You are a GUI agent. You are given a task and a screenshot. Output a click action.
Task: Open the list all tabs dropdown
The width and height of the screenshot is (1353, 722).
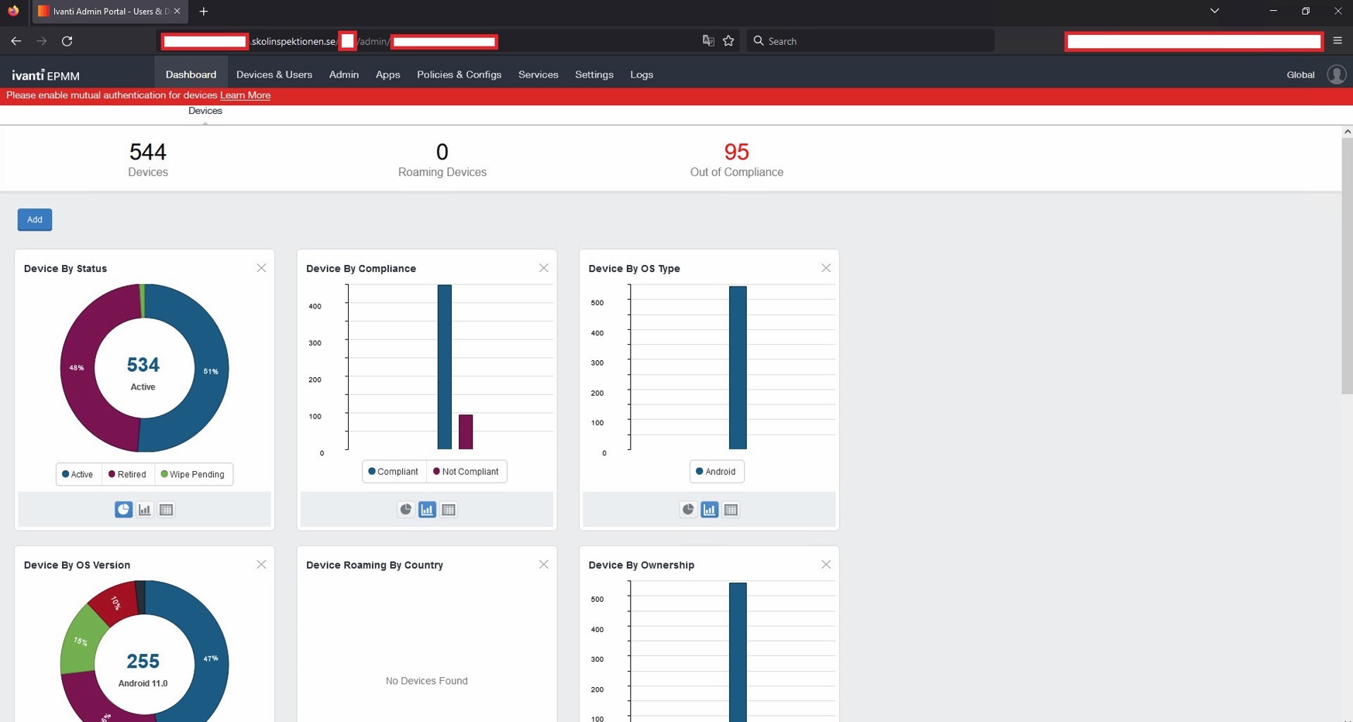point(1214,11)
